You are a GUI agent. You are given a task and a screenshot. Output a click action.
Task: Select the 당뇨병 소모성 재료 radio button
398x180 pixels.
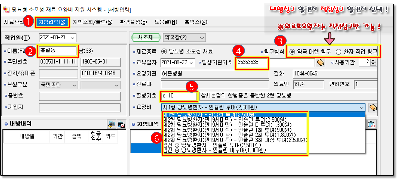(x=164, y=51)
